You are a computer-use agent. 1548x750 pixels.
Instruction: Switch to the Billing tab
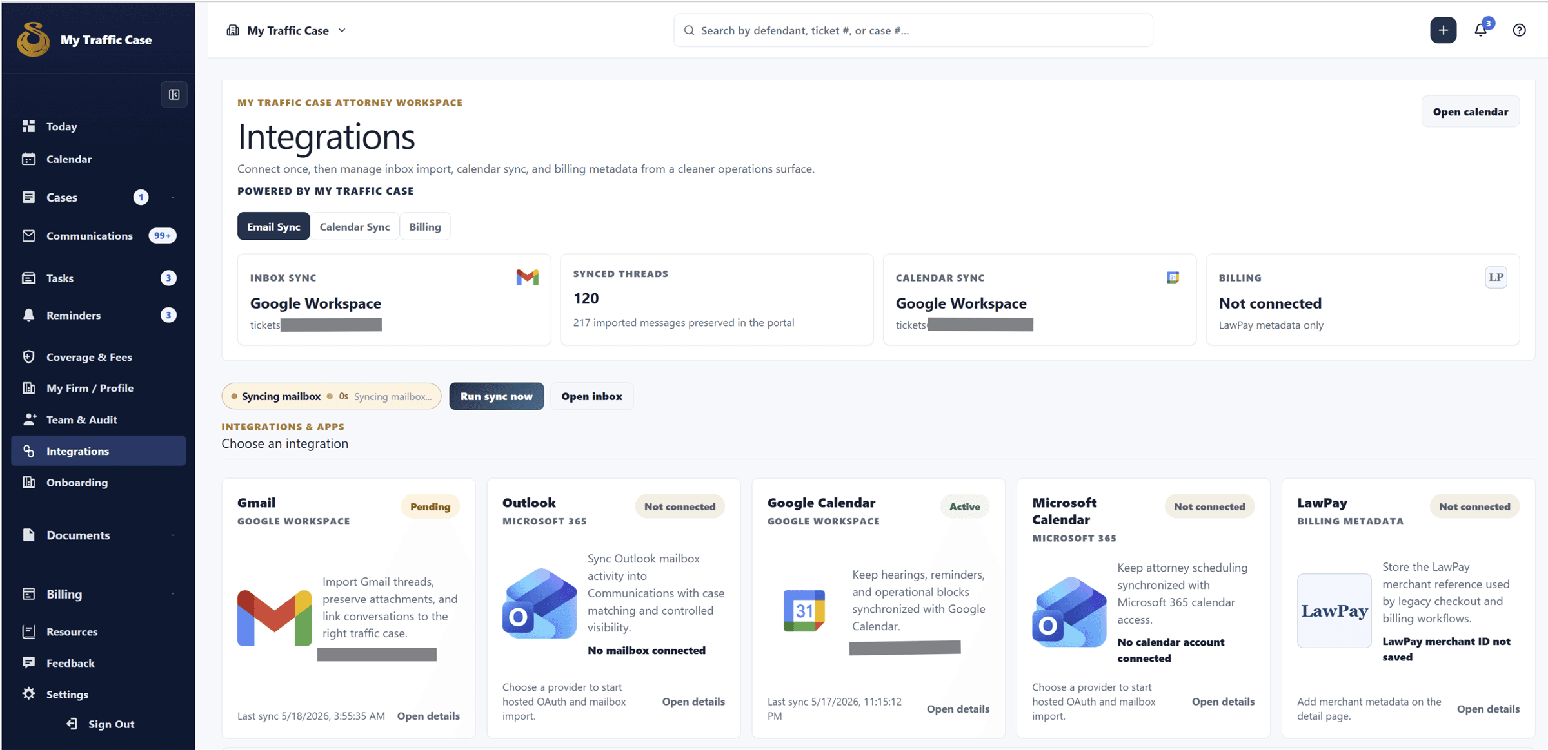(425, 226)
